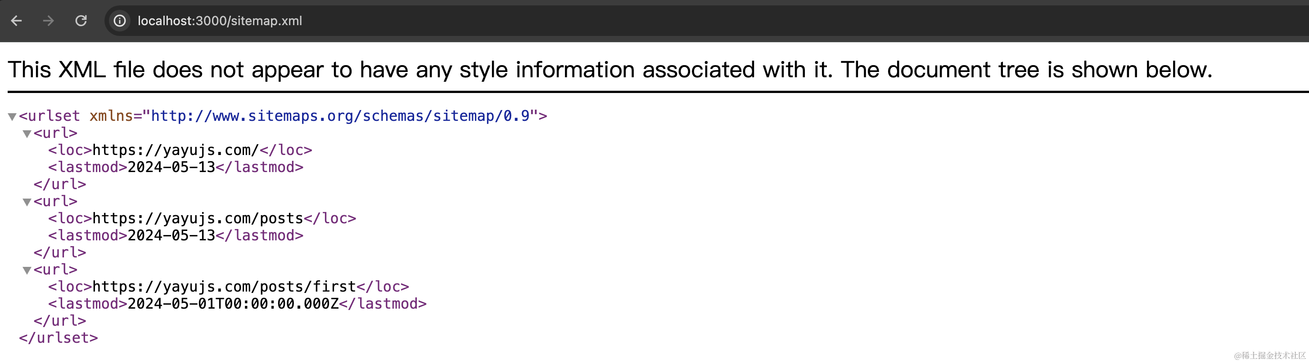1309x363 pixels.
Task: Click the closing </urlset> tag
Action: point(59,338)
